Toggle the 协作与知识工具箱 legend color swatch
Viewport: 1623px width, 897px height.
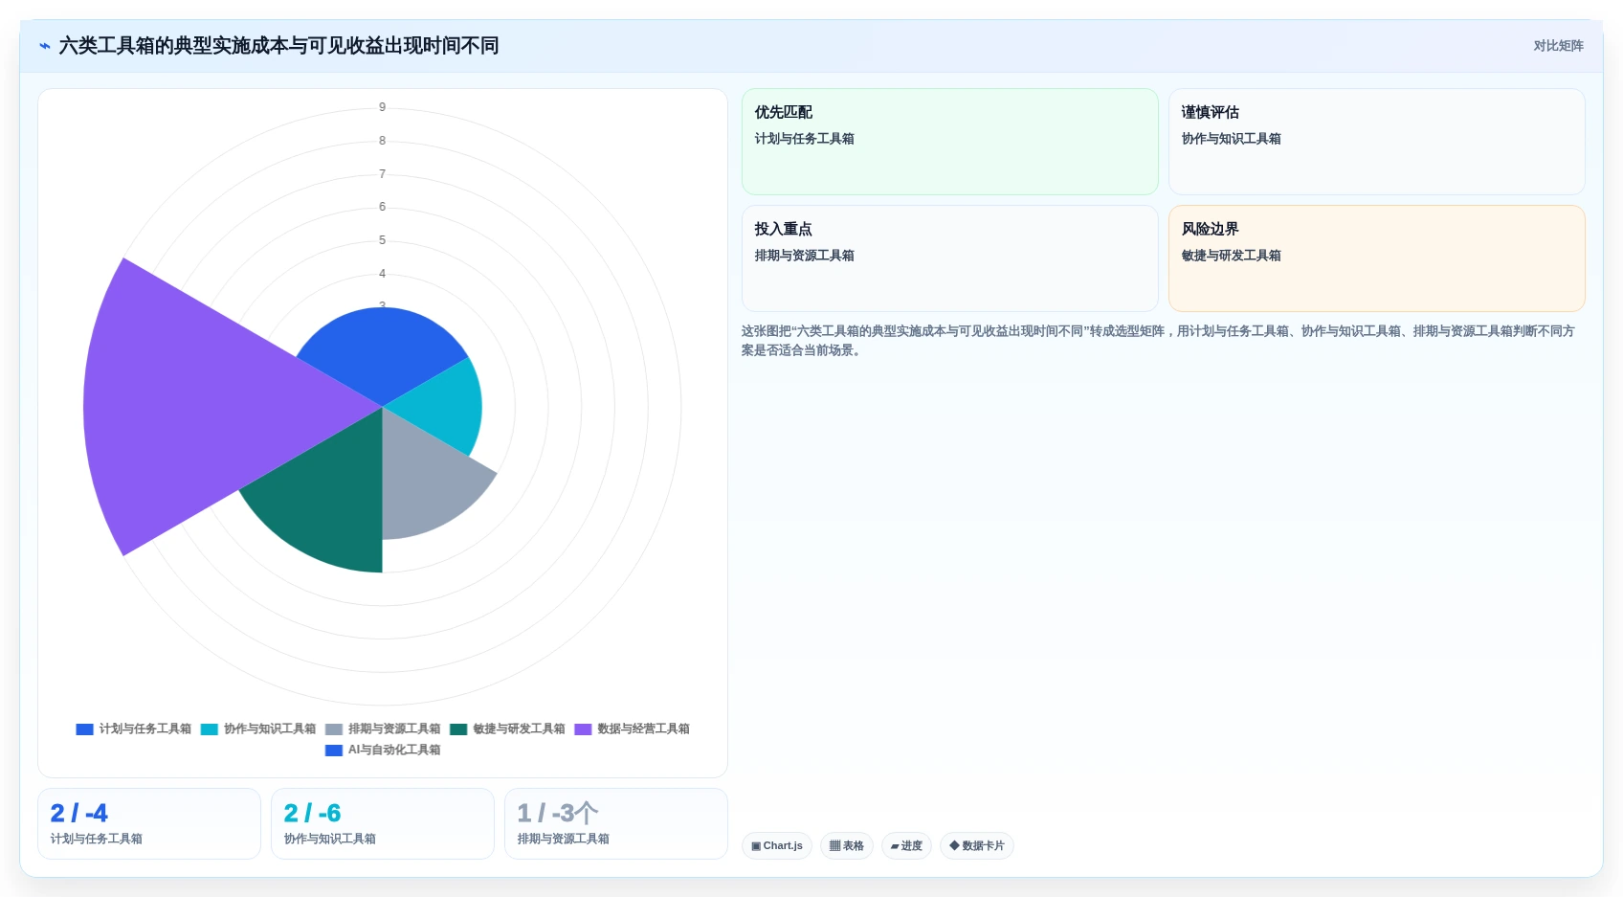tap(209, 729)
